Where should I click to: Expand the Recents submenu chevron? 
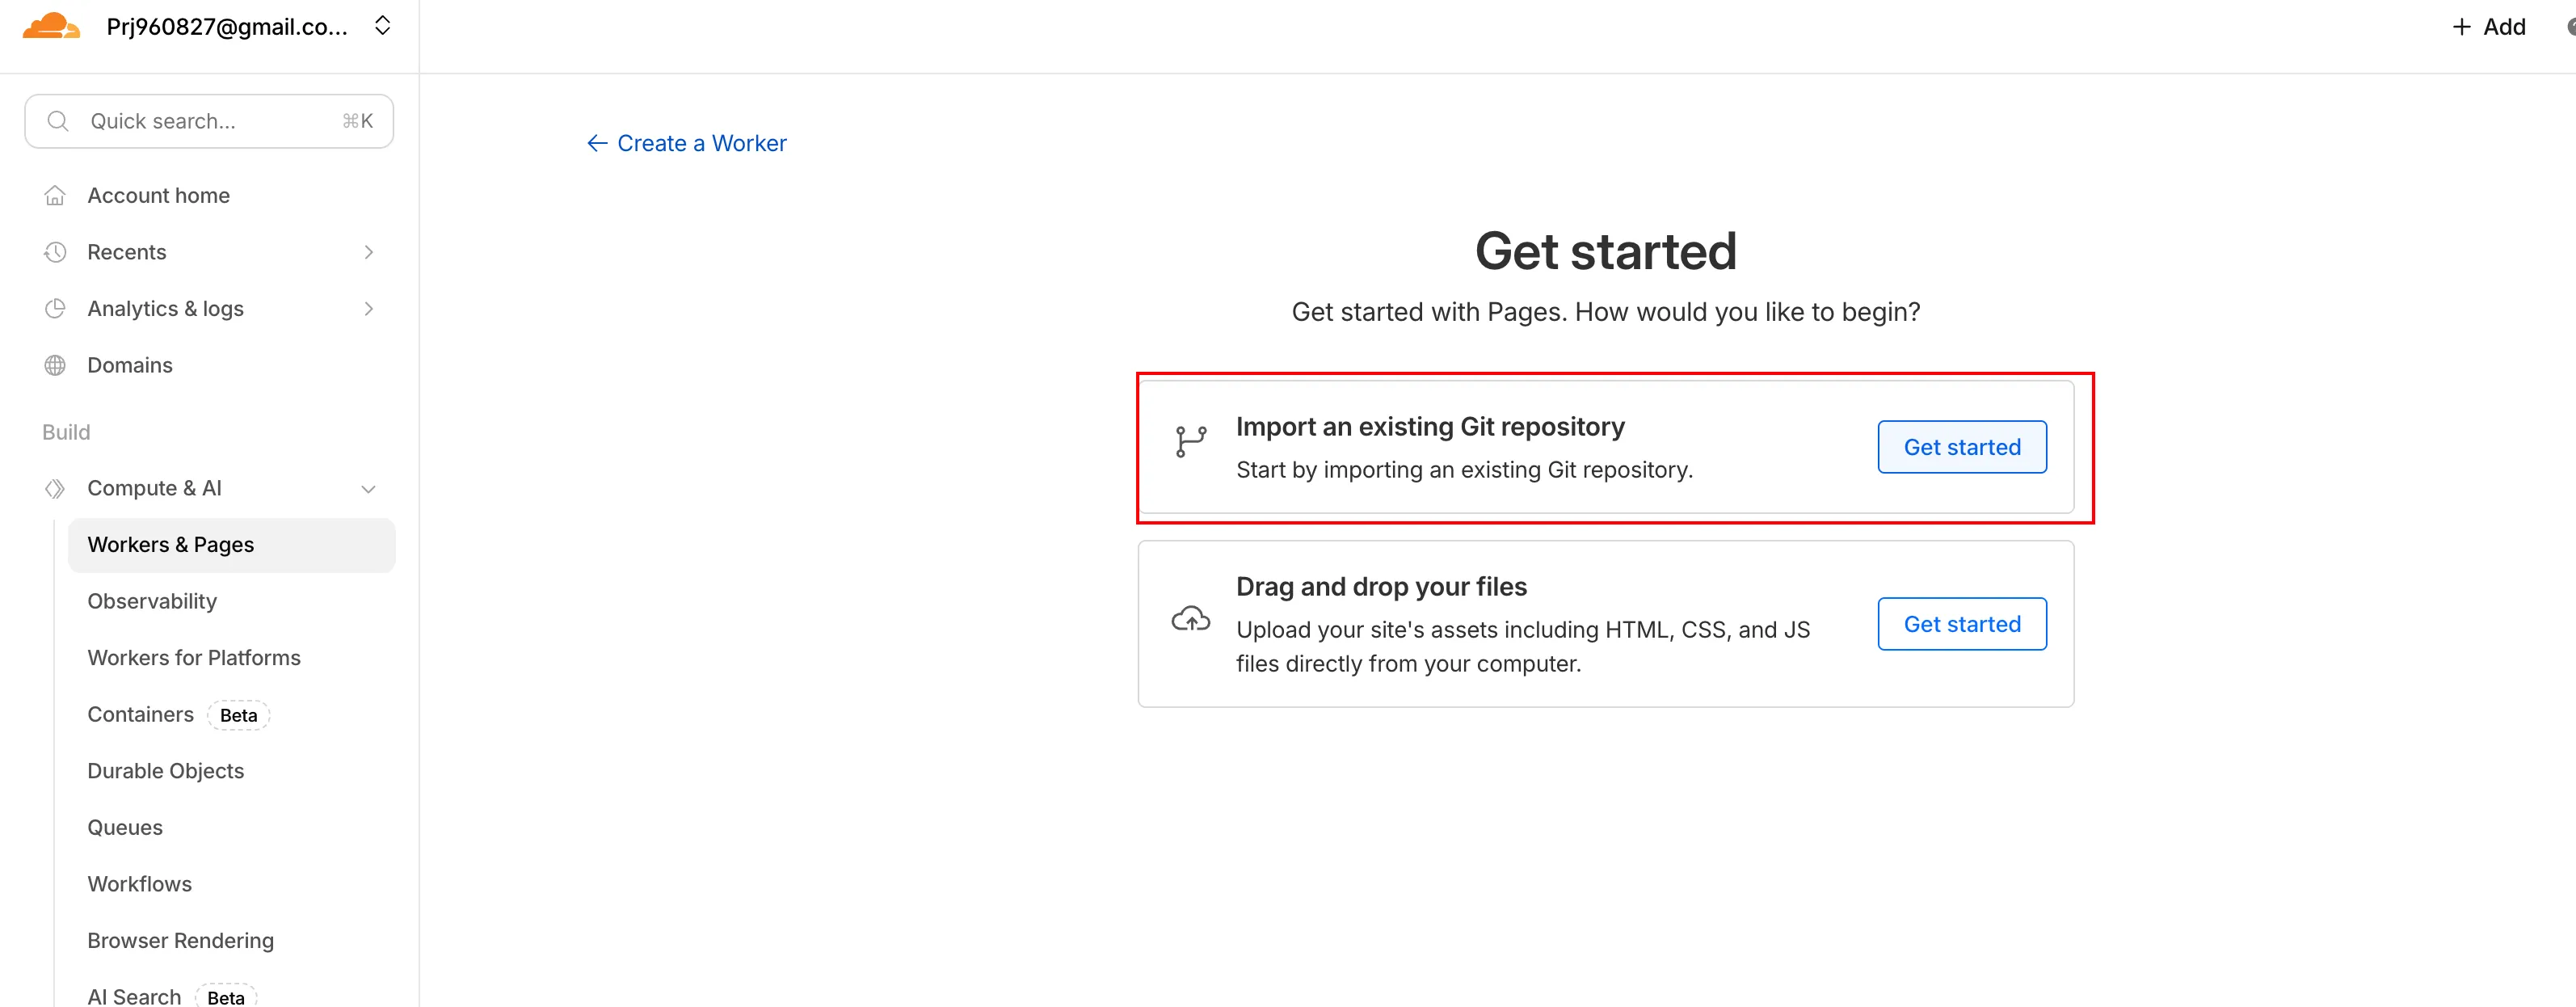[x=369, y=252]
